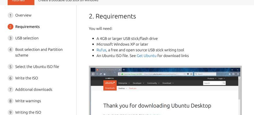Click the reload icon in Firefox toolbar
Viewport: 254px width, 115px height.
pos(101,74)
